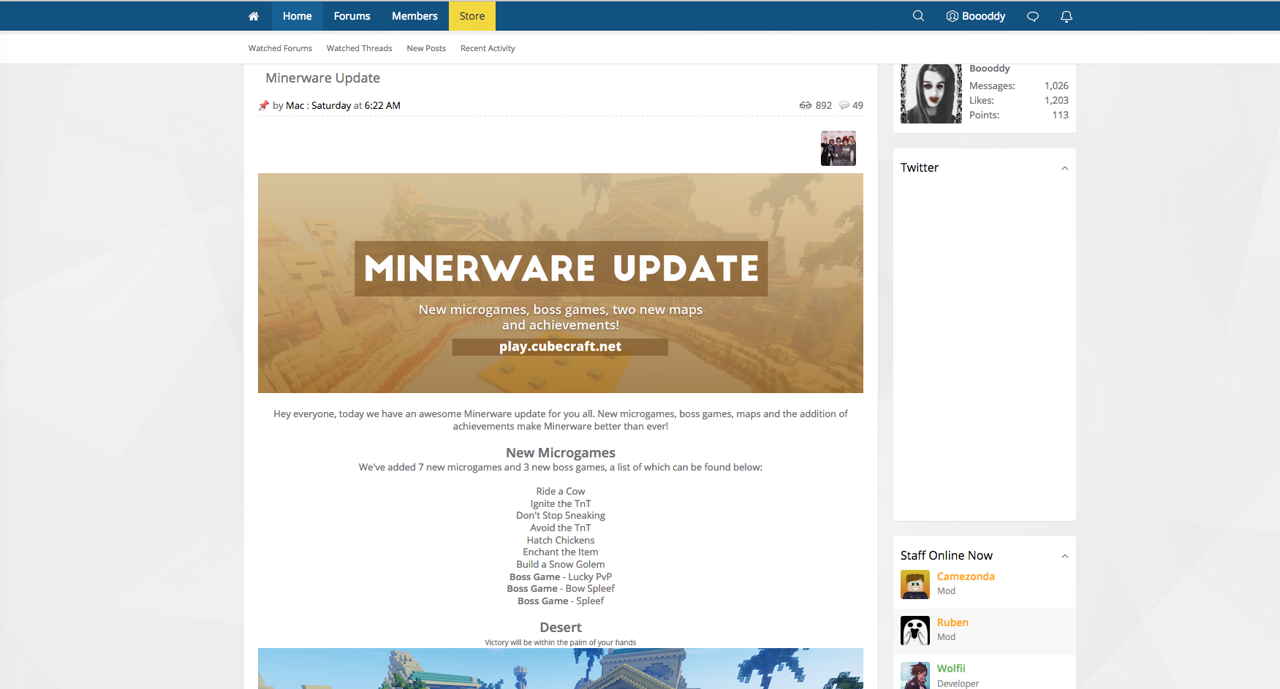Collapse the Staff Online Now block
The height and width of the screenshot is (689, 1280).
[x=1065, y=556]
